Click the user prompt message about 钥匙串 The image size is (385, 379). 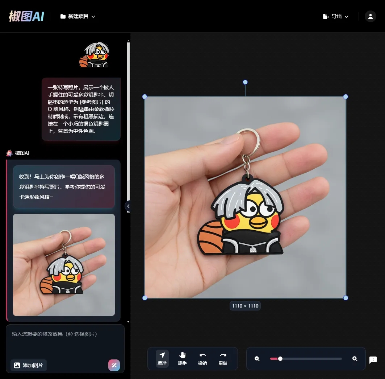(81, 109)
